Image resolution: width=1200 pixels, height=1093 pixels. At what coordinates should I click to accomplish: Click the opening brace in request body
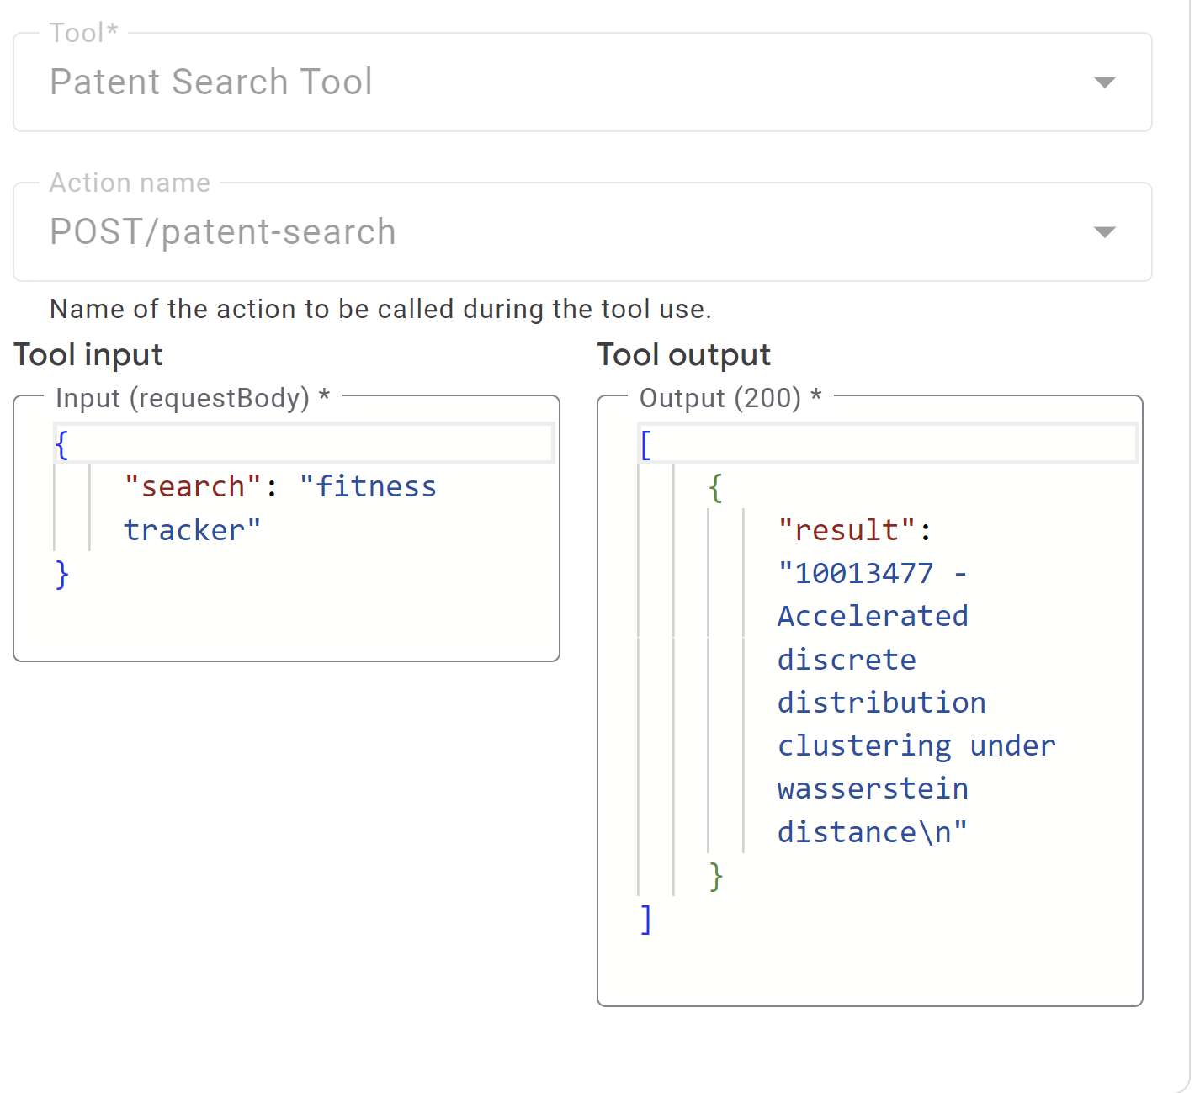click(x=61, y=443)
